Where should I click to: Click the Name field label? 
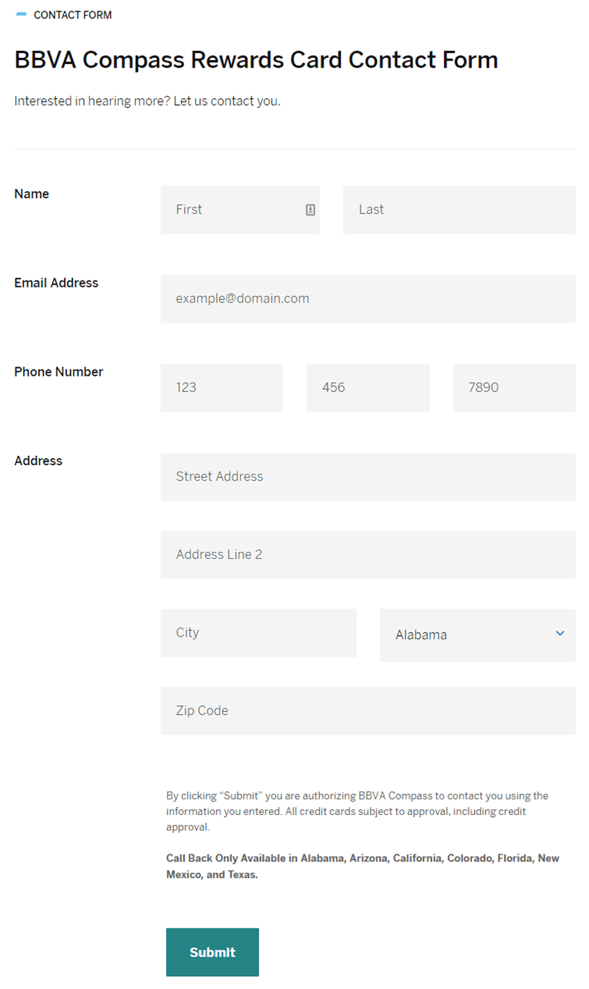(32, 194)
